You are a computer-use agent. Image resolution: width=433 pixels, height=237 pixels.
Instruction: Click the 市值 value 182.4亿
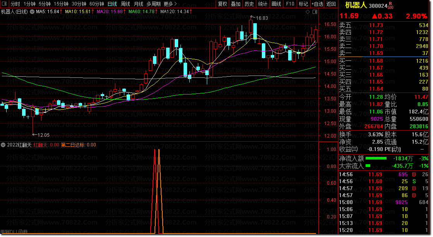pyautogui.click(x=418, y=112)
